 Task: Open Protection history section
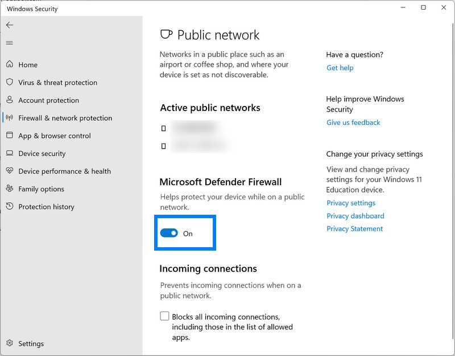pos(46,207)
